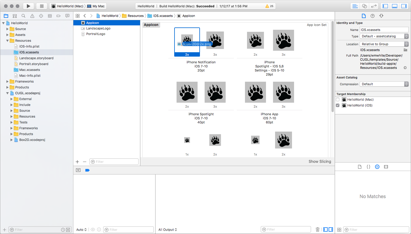This screenshot has height=234, width=411.
Task: Switch to the Version editor
Action: click(373, 6)
